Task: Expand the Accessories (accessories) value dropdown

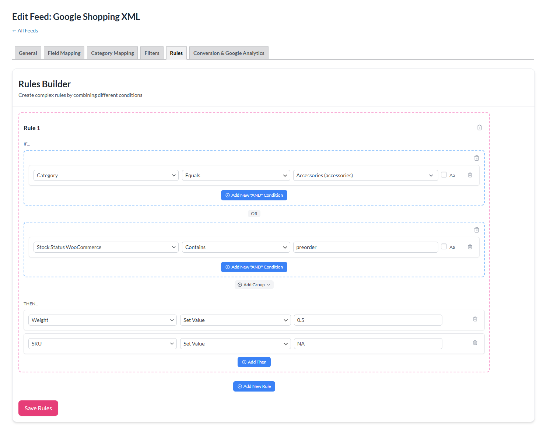Action: click(365, 175)
